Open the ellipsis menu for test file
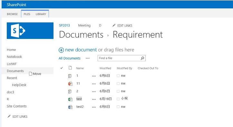Screen dimensions: 233x127 94,99
